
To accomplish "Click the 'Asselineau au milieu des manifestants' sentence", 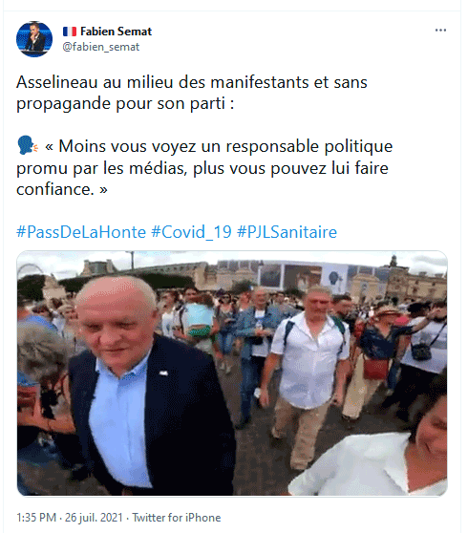I will [x=192, y=93].
